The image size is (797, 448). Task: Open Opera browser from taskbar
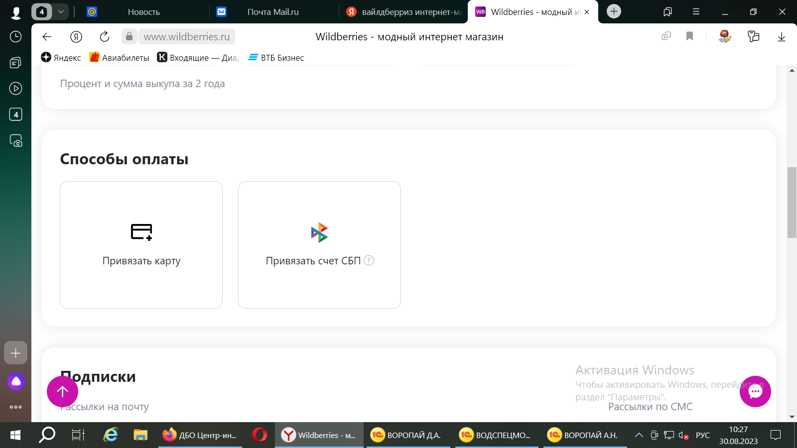pyautogui.click(x=260, y=435)
